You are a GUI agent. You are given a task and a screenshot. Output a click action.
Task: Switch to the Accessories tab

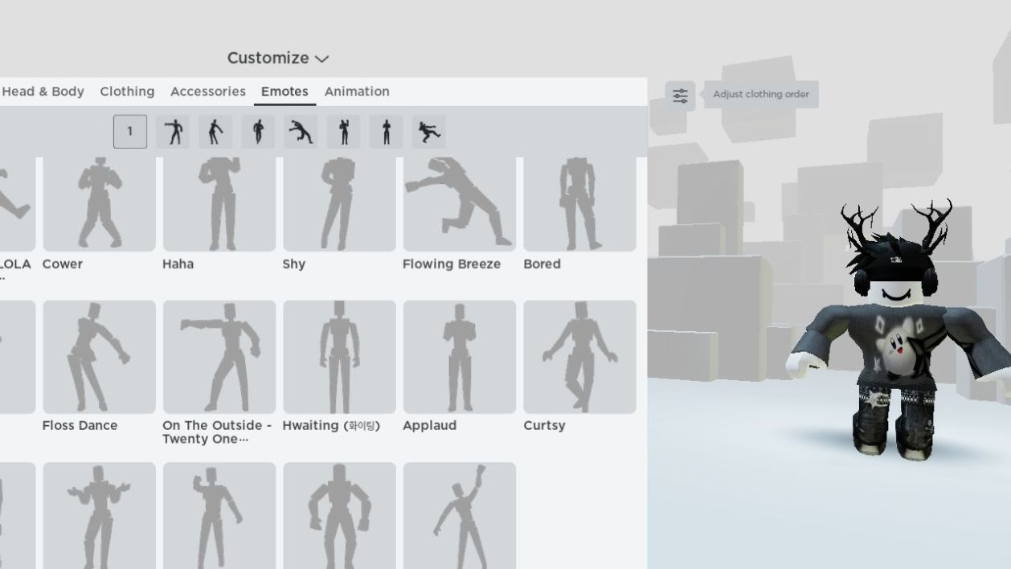click(208, 92)
